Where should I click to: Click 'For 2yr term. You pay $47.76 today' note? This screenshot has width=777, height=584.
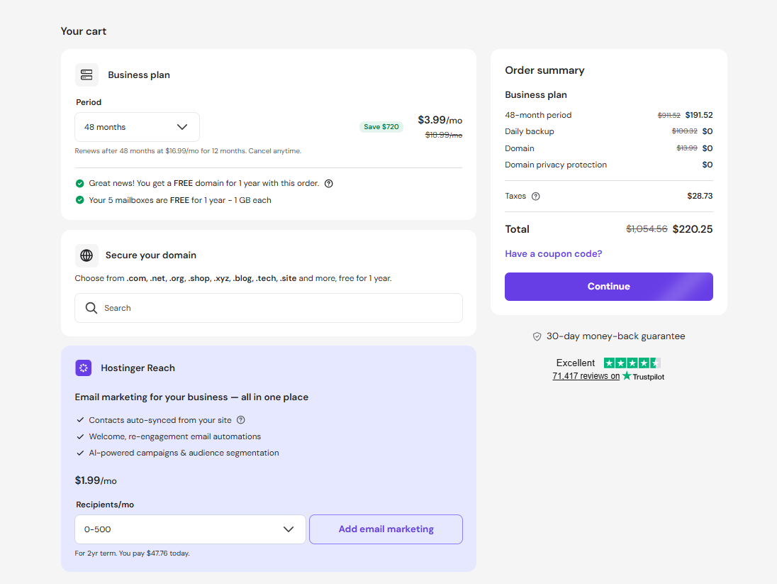[x=133, y=553]
